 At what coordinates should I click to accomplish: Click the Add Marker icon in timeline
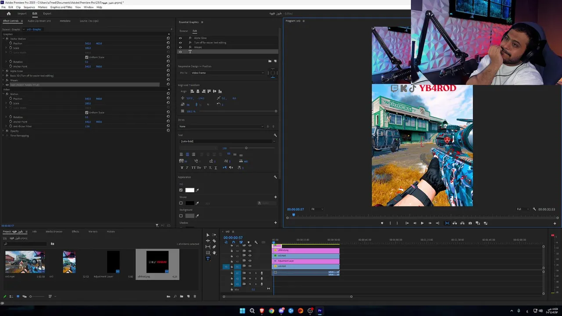click(249, 242)
